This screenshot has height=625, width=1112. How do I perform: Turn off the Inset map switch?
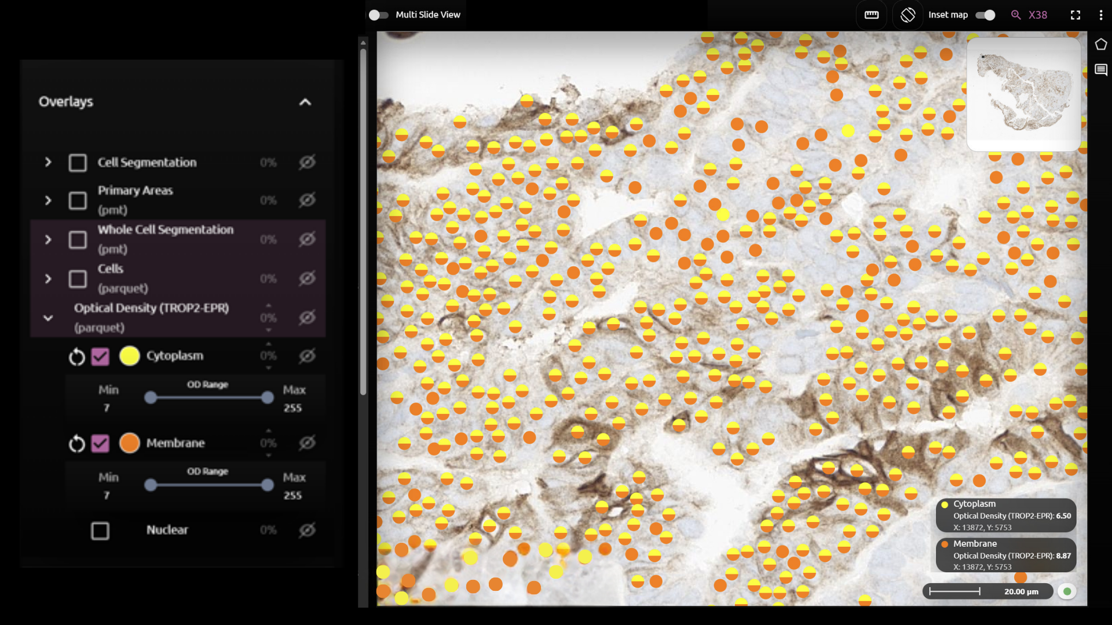pyautogui.click(x=985, y=15)
